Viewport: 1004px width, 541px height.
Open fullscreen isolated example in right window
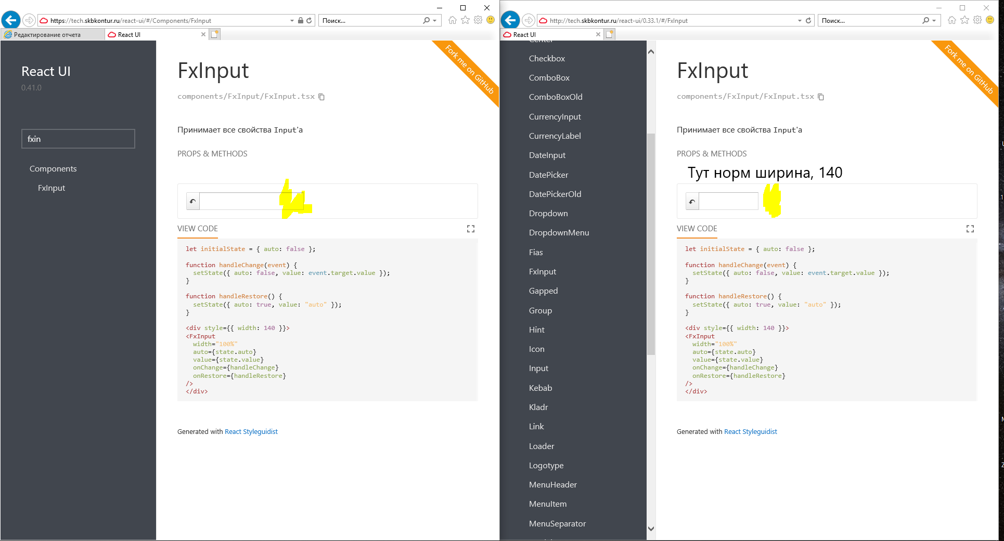[970, 229]
